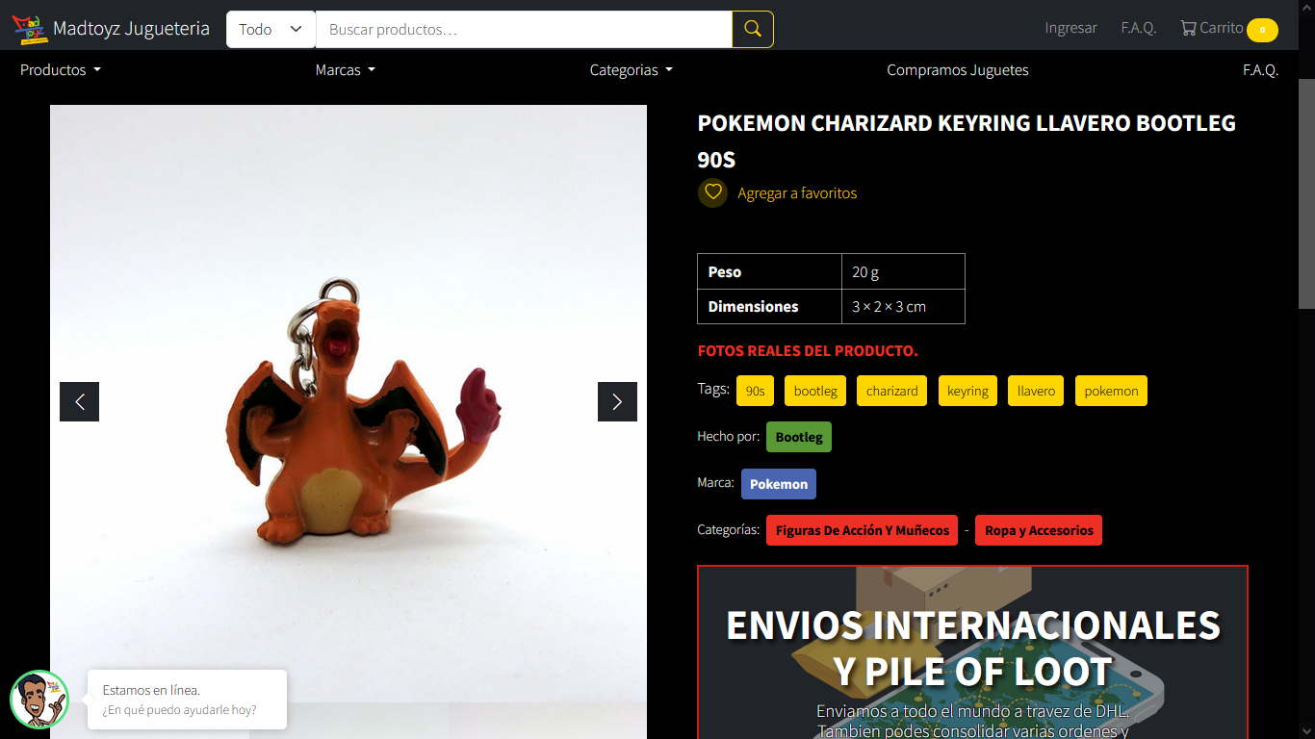The width and height of the screenshot is (1315, 739).
Task: Click the cart item count badge
Action: click(x=1262, y=30)
